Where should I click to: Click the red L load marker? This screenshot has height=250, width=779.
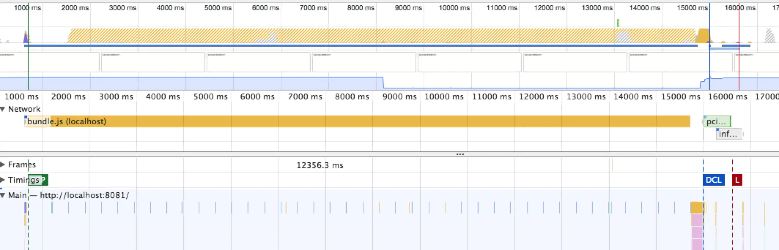pyautogui.click(x=737, y=180)
